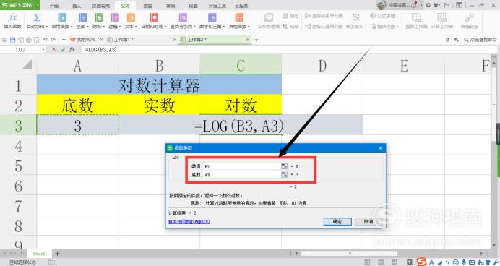Click the Insert Function fx ribbon icon

point(12,17)
